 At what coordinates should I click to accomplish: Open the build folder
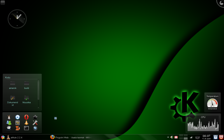[27, 85]
